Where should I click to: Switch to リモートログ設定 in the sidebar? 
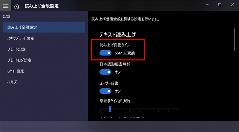(19, 60)
